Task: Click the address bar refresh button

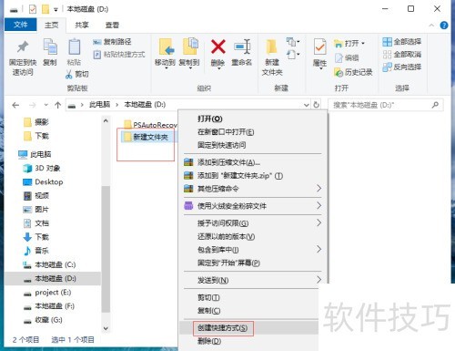Action: click(x=316, y=105)
